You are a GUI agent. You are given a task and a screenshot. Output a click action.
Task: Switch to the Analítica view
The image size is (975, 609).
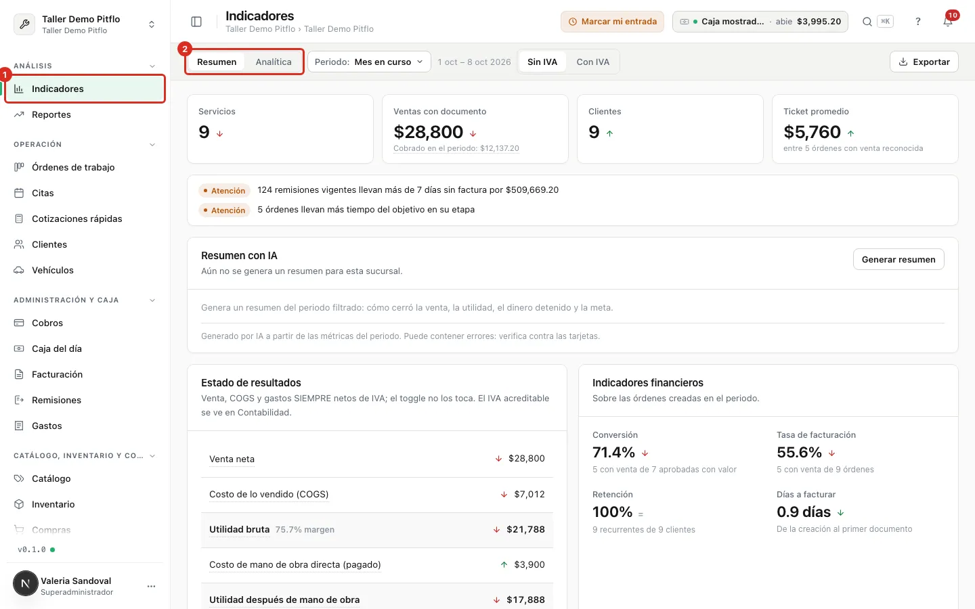[x=274, y=62]
